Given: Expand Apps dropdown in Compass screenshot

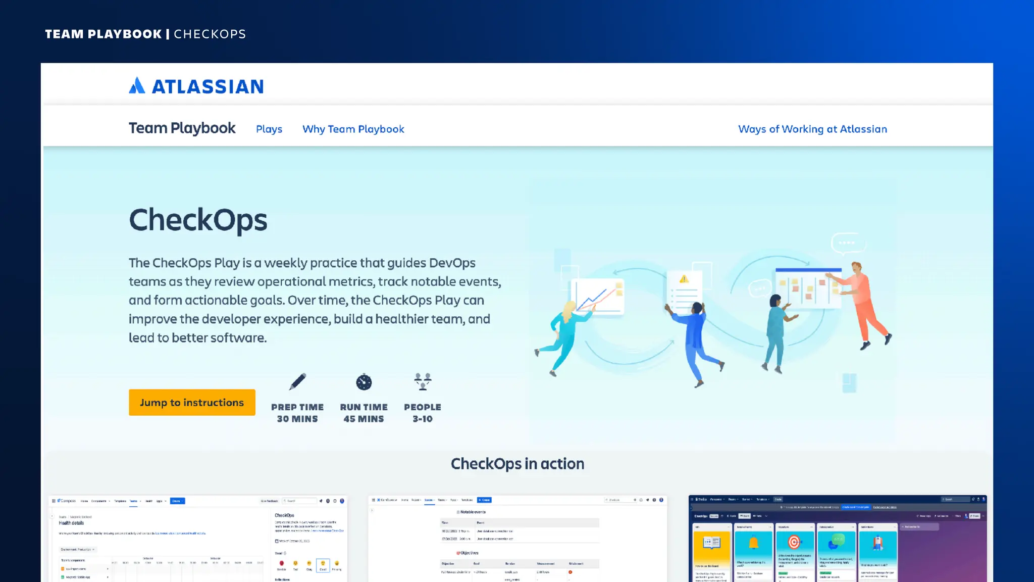Looking at the screenshot, I should (x=161, y=501).
